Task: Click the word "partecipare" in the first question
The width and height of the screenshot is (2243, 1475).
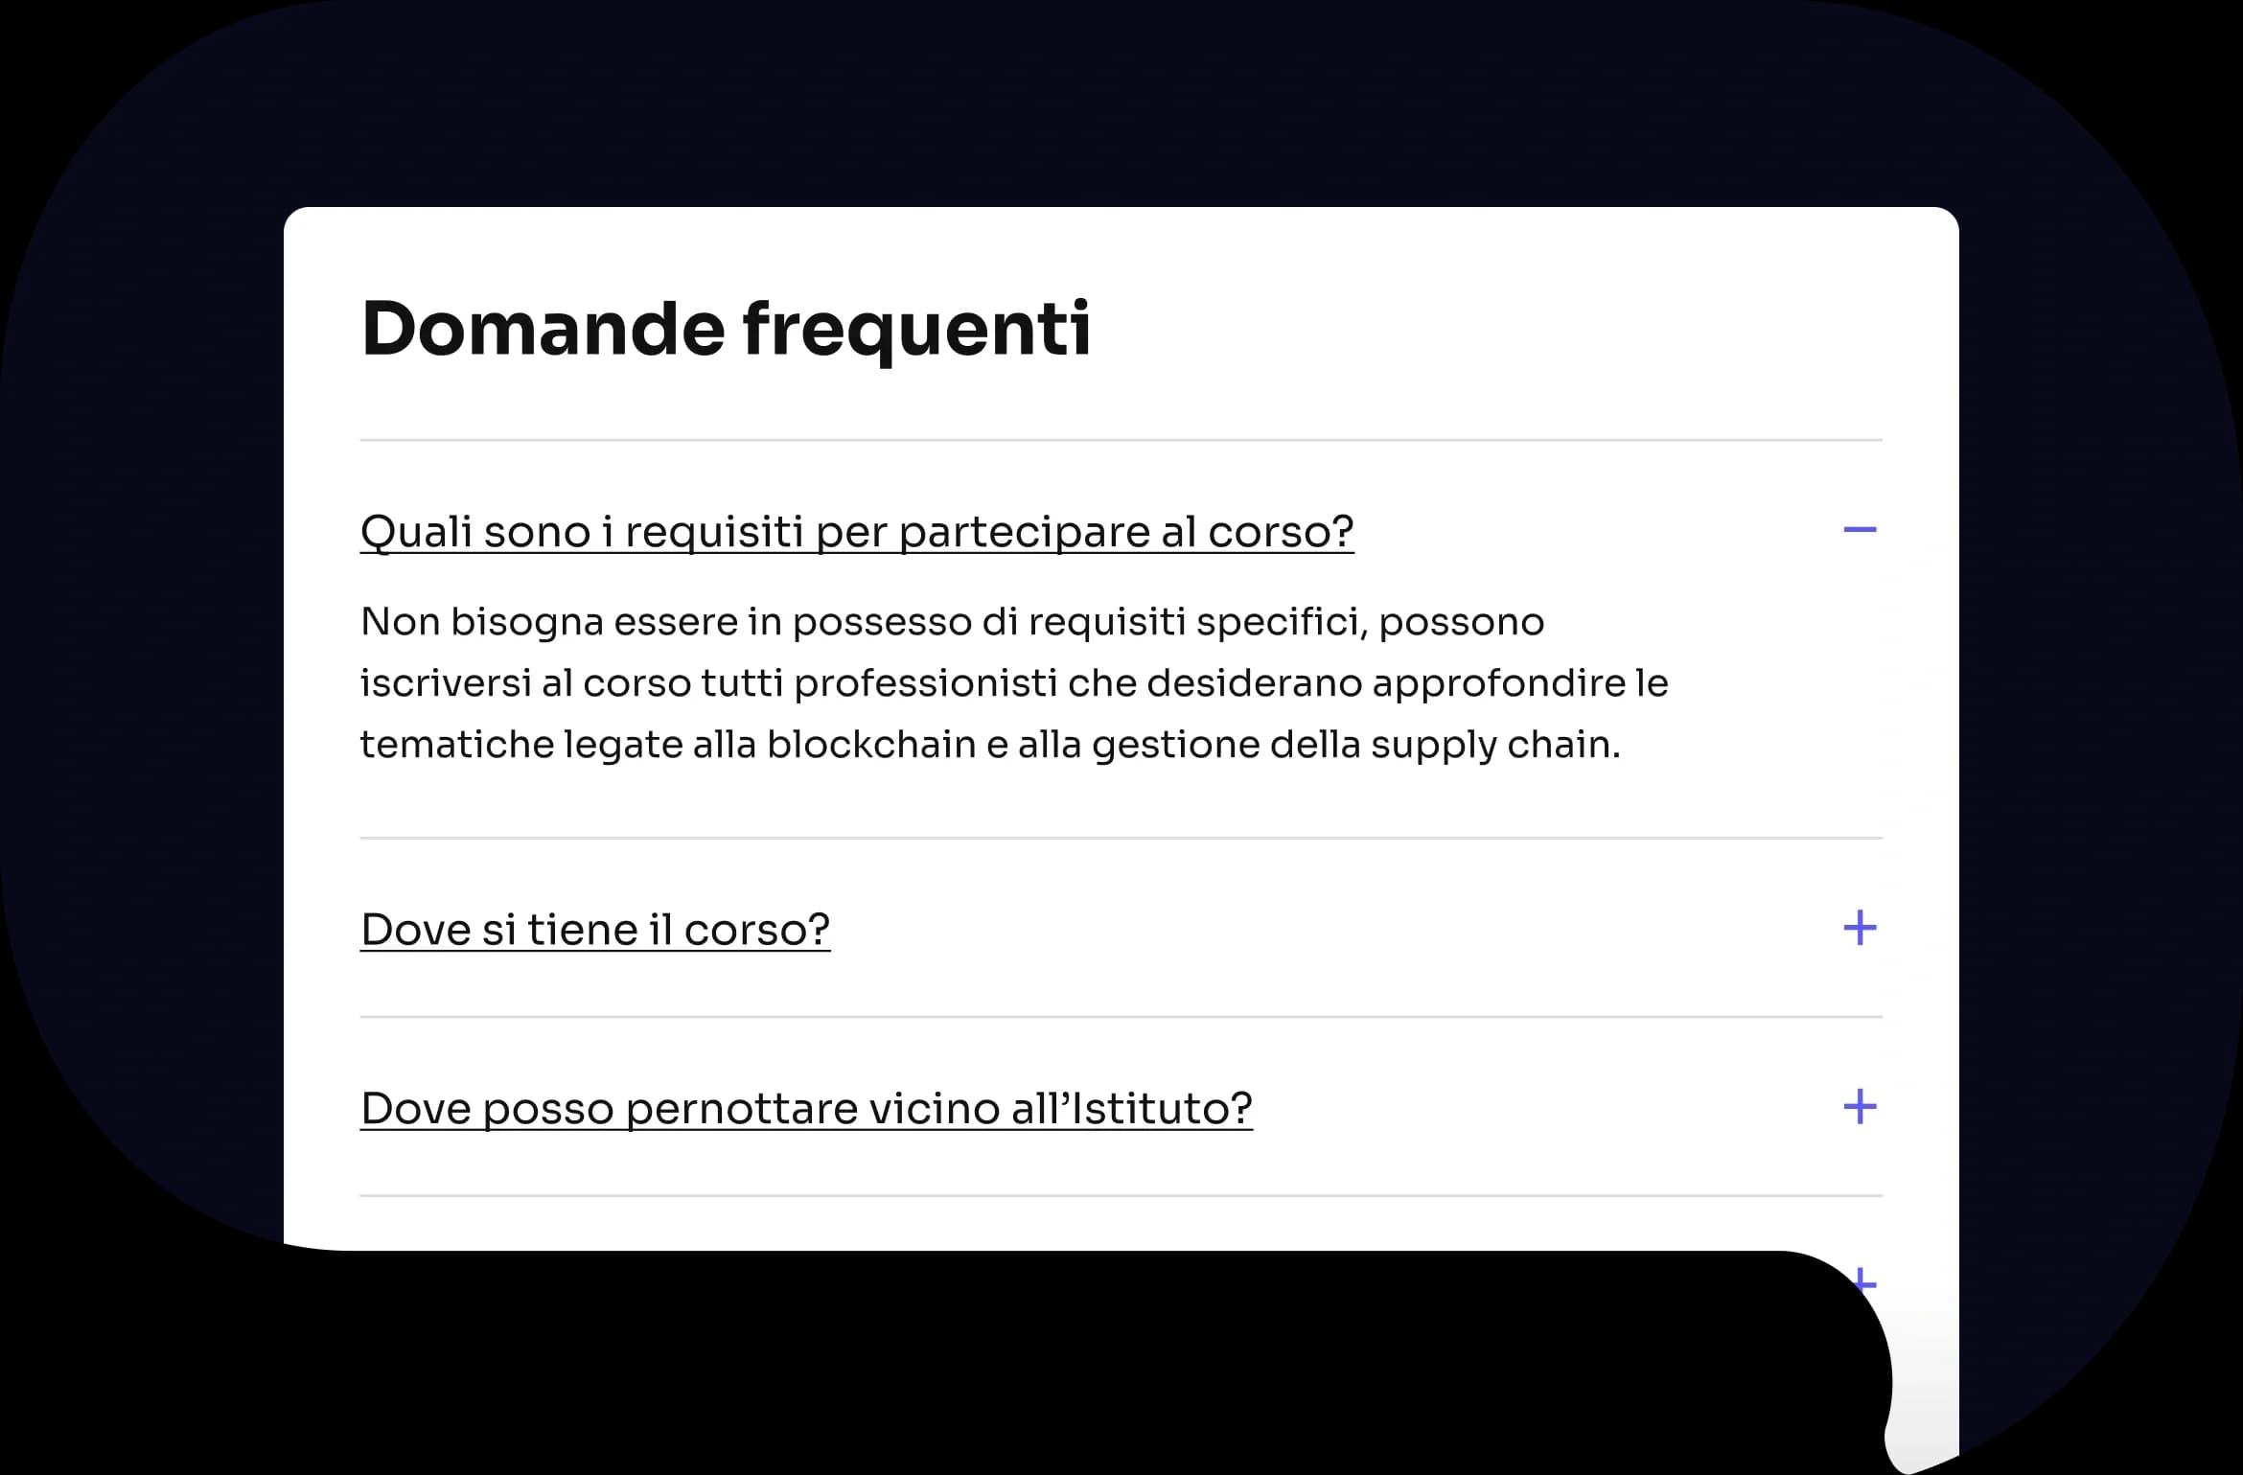Action: coord(1024,532)
